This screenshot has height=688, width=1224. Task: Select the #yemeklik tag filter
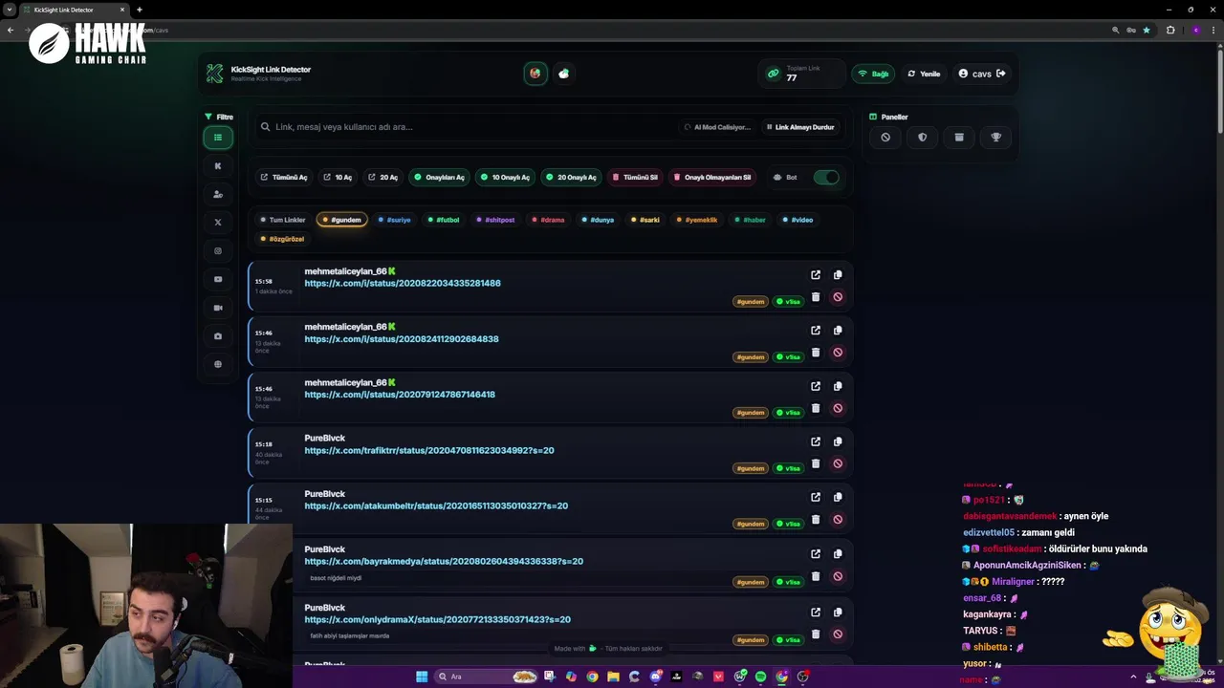coord(697,220)
